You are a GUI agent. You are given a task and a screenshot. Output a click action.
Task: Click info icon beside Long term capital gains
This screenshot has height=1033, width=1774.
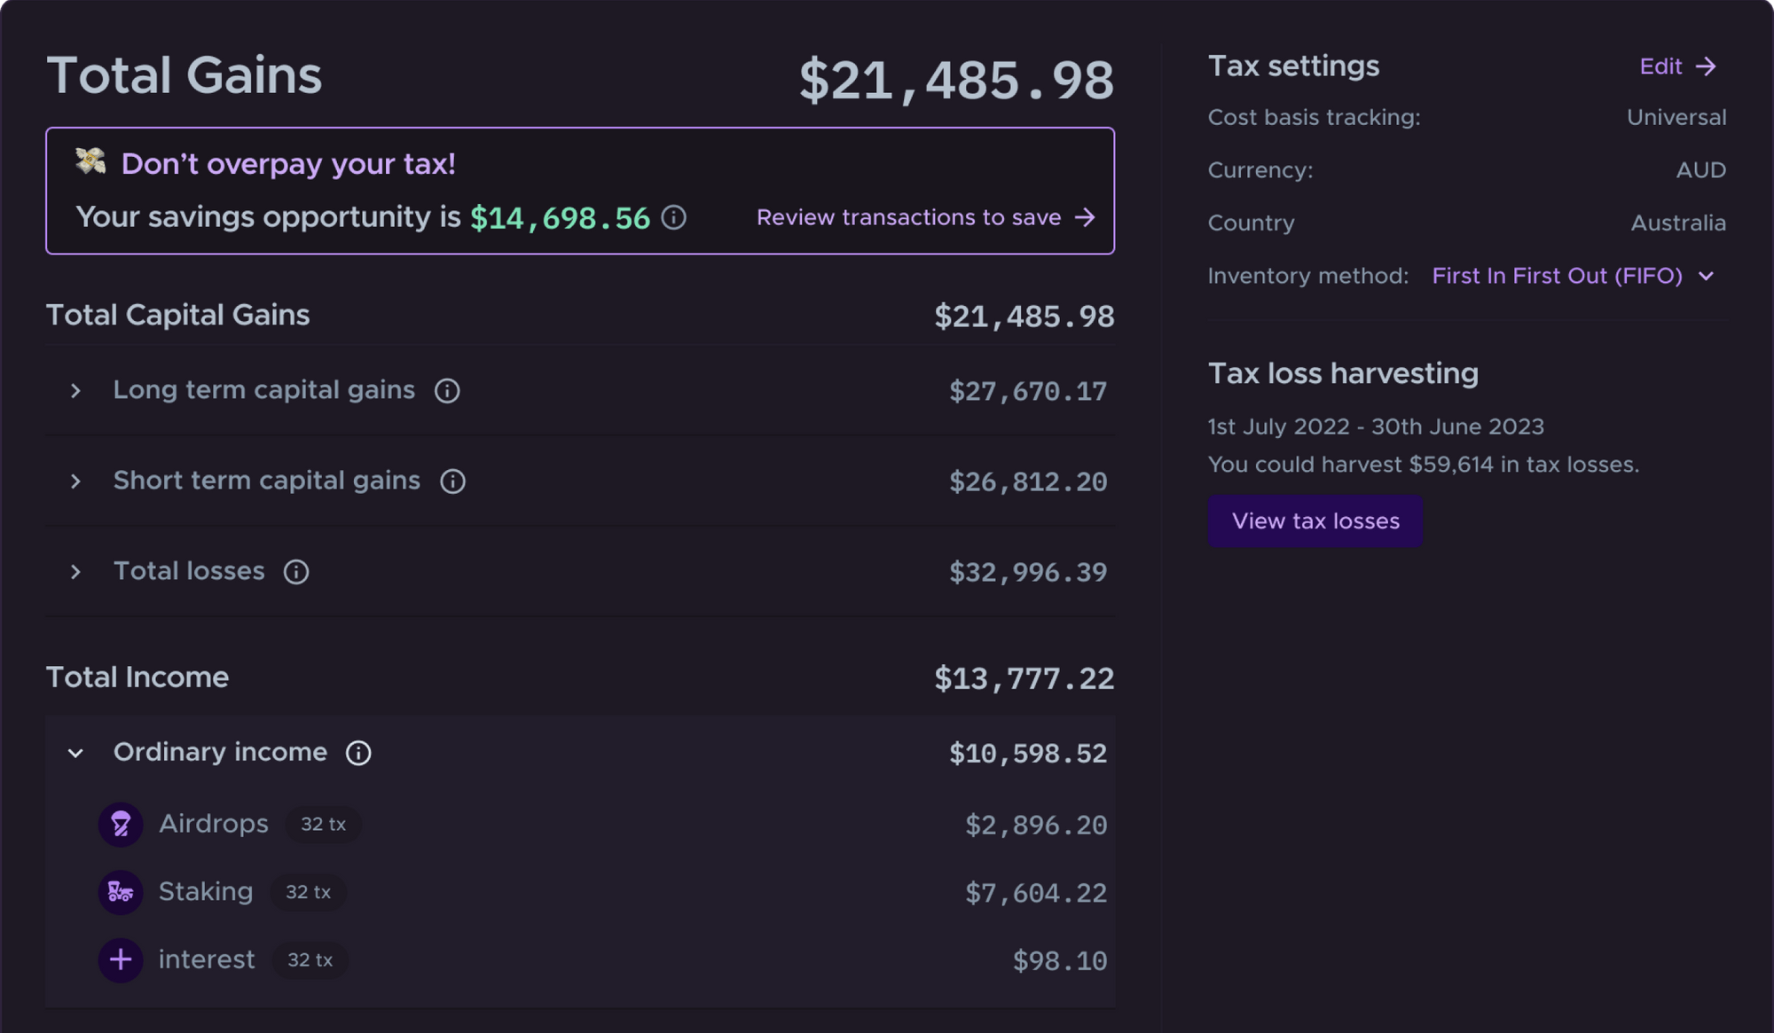(447, 391)
